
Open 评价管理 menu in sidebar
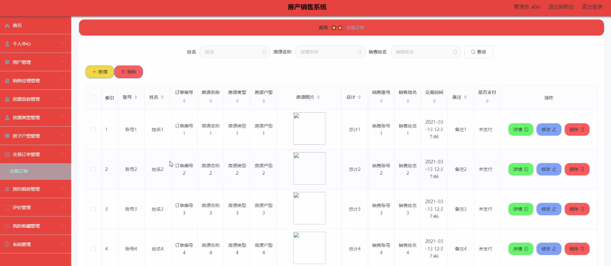[36, 208]
